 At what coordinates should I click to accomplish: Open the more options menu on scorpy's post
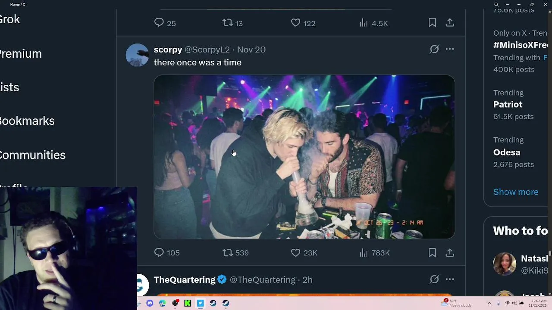tap(450, 49)
